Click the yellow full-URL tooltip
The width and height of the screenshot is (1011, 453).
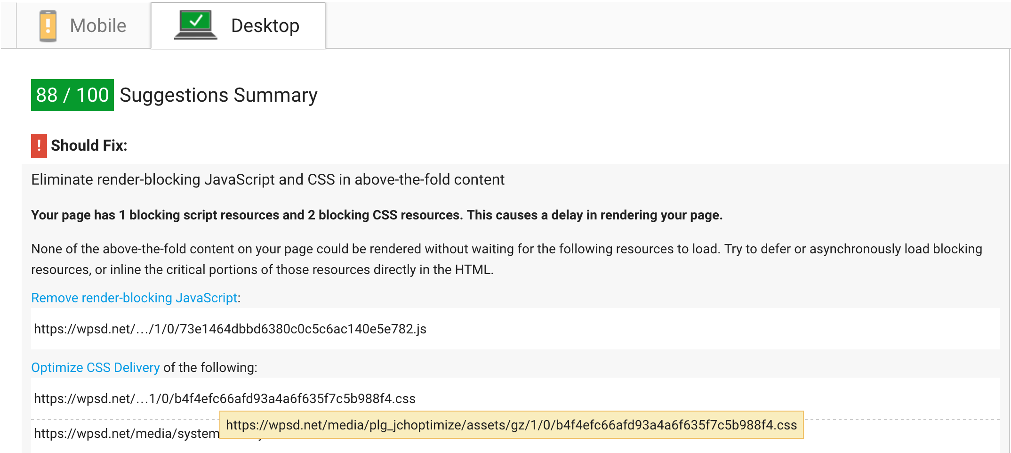tap(512, 425)
